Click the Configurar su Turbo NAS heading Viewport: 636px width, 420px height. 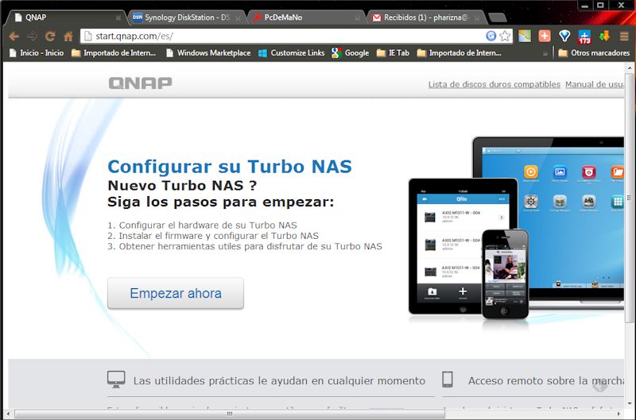230,167
